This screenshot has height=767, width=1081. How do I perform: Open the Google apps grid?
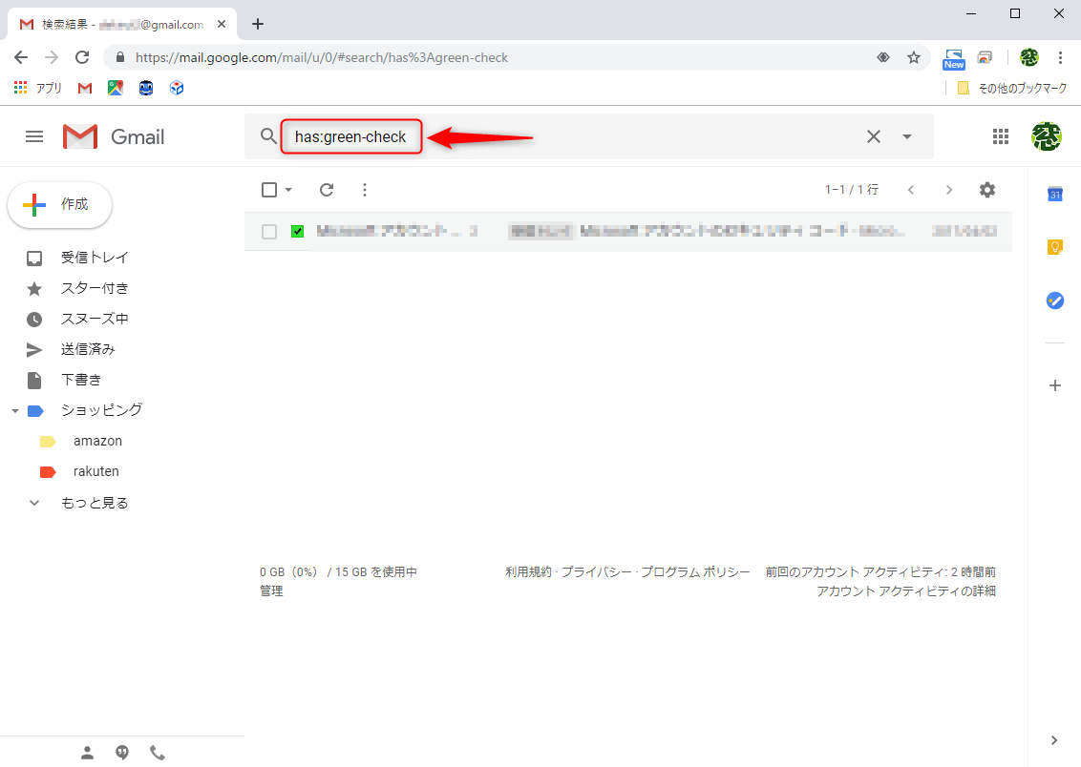pyautogui.click(x=1001, y=136)
